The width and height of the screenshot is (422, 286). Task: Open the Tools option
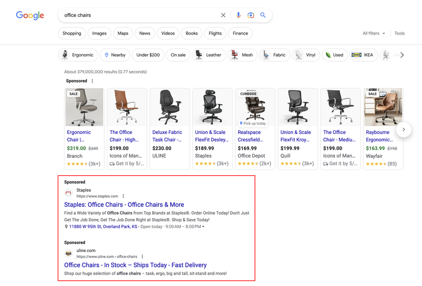[x=399, y=33]
